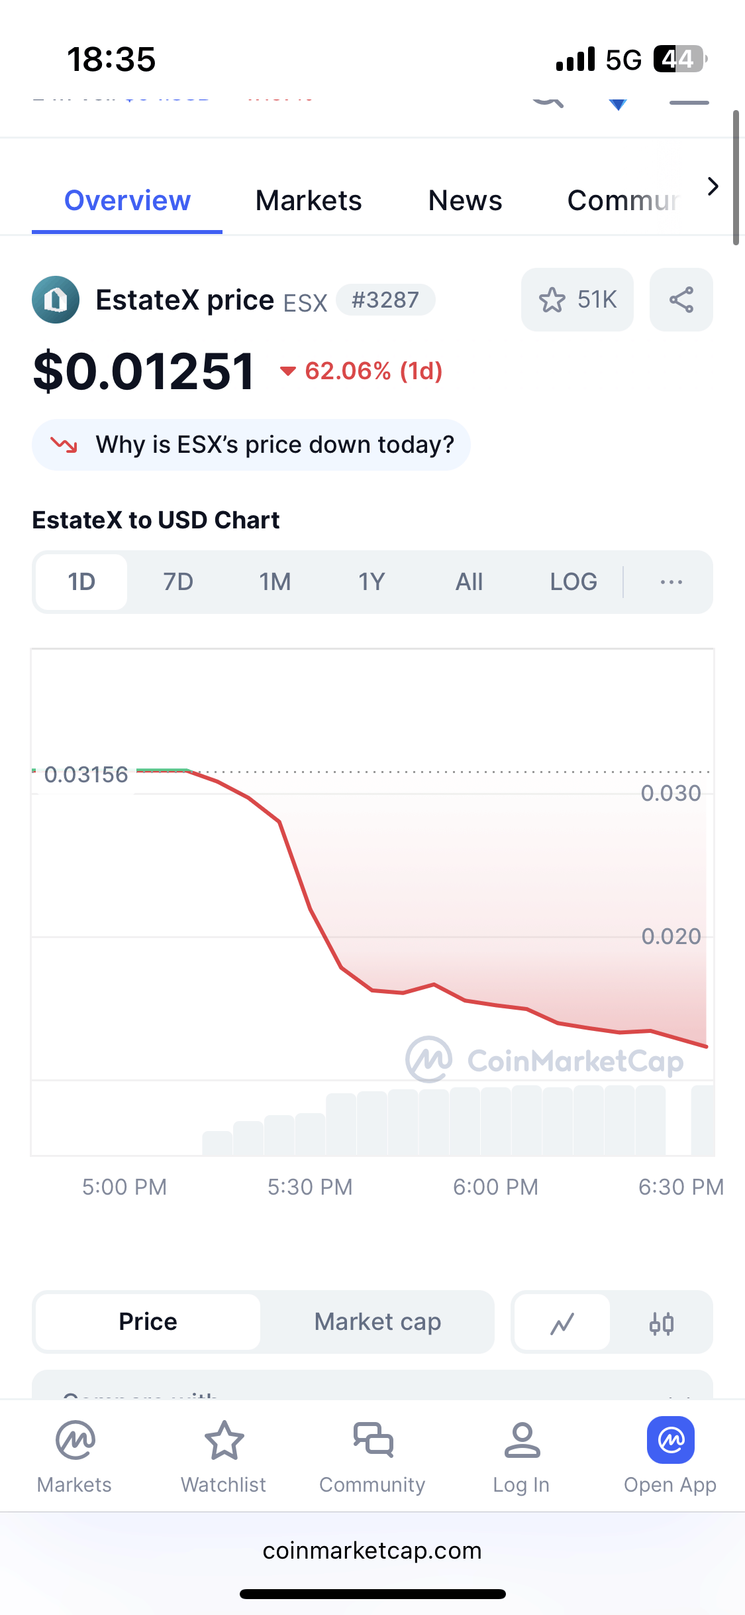This screenshot has height=1615, width=745.
Task: Switch to line chart view icon
Action: coord(562,1323)
